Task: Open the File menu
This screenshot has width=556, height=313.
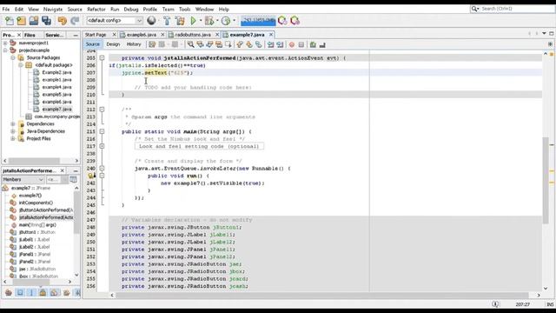Action: click(x=6, y=10)
